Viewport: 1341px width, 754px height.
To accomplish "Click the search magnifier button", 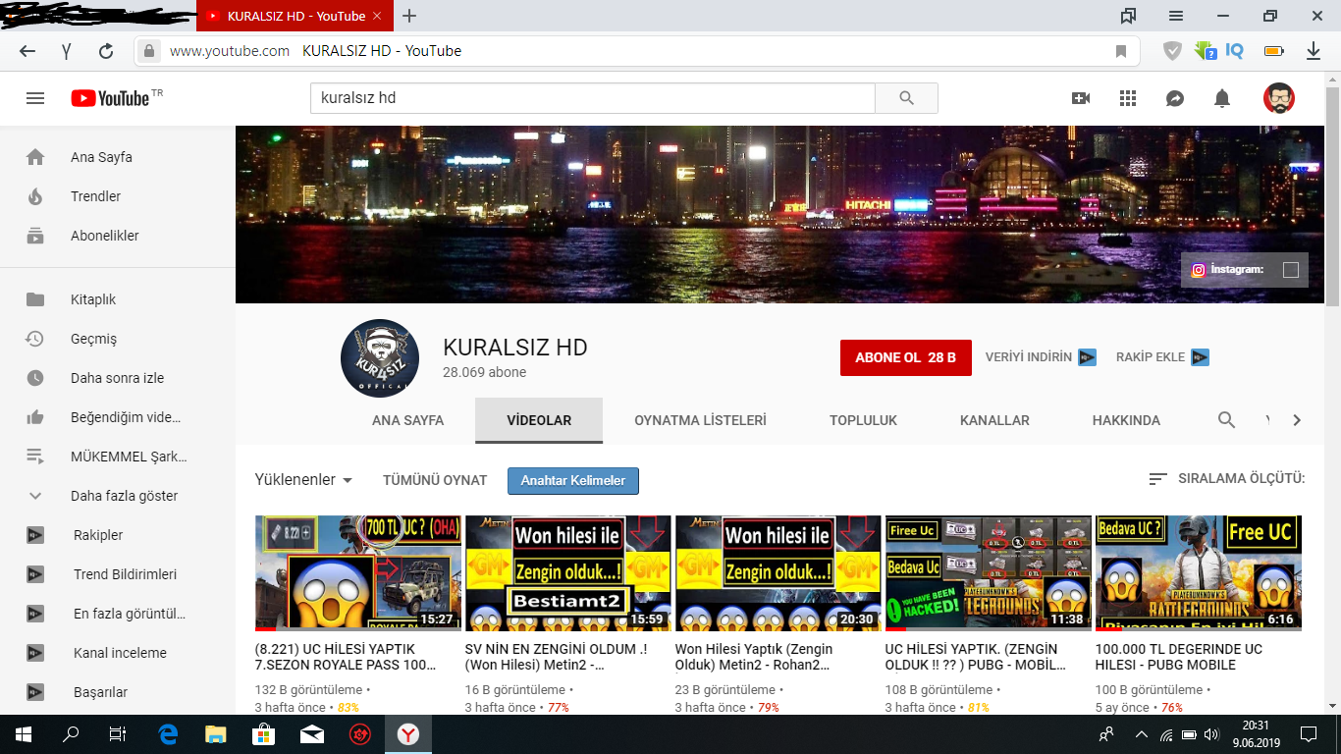I will [x=906, y=98].
